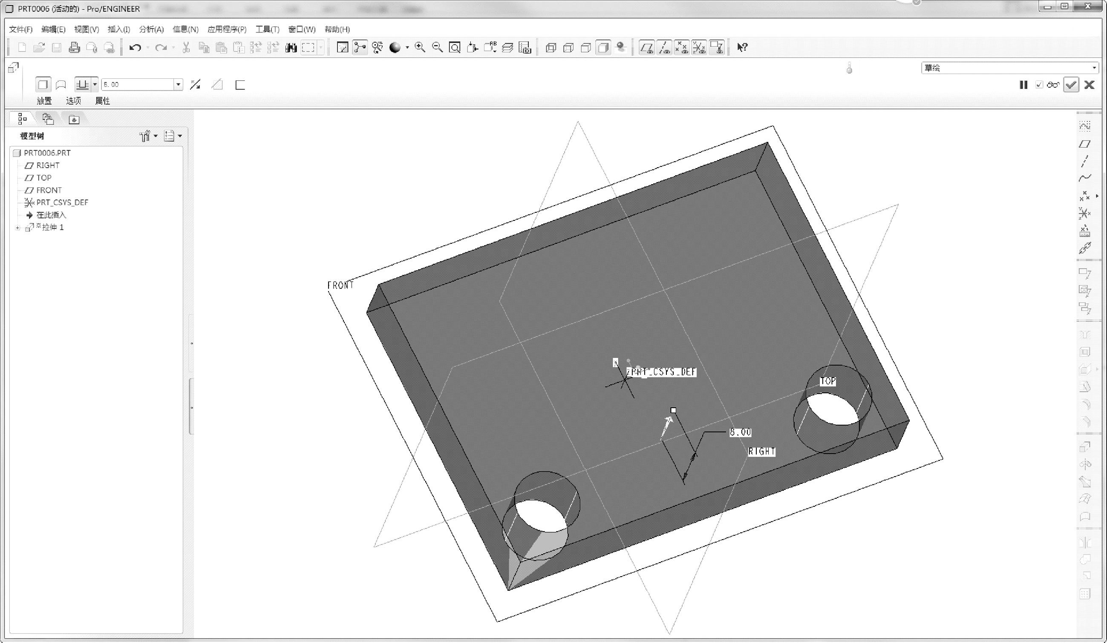Toggle the feature preview checkbox

tap(1039, 85)
